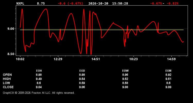Click the LOW row label
Screen dimensions: 193x103
(x=6, y=83)
